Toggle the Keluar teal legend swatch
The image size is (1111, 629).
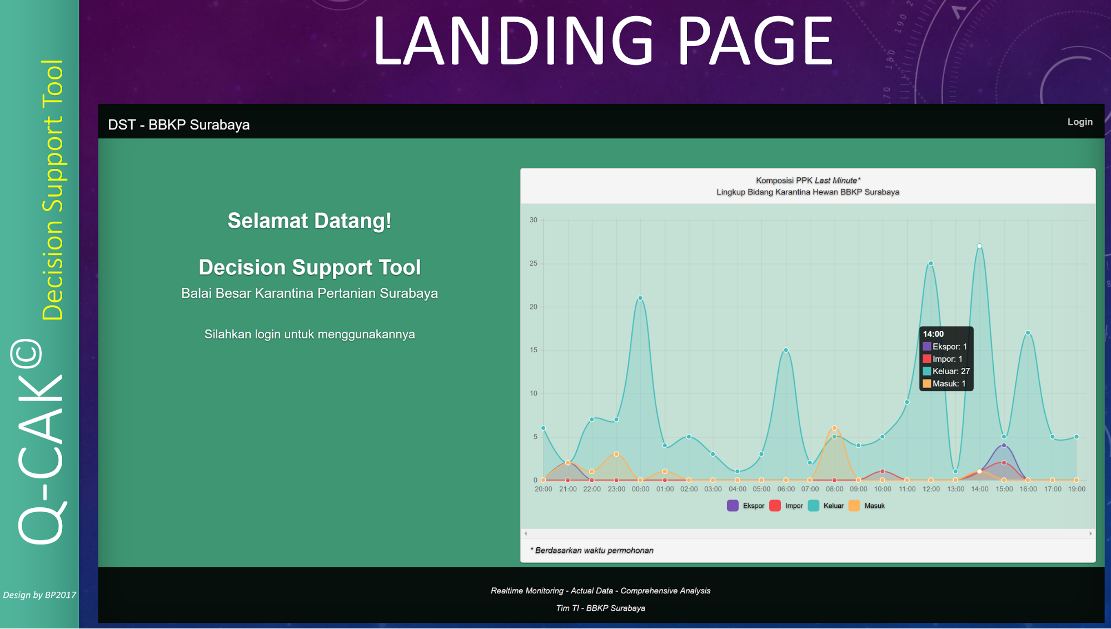(813, 506)
